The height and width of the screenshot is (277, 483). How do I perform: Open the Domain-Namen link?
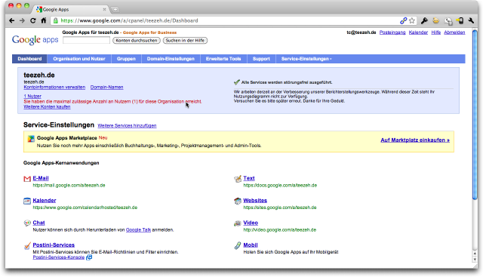pyautogui.click(x=106, y=88)
